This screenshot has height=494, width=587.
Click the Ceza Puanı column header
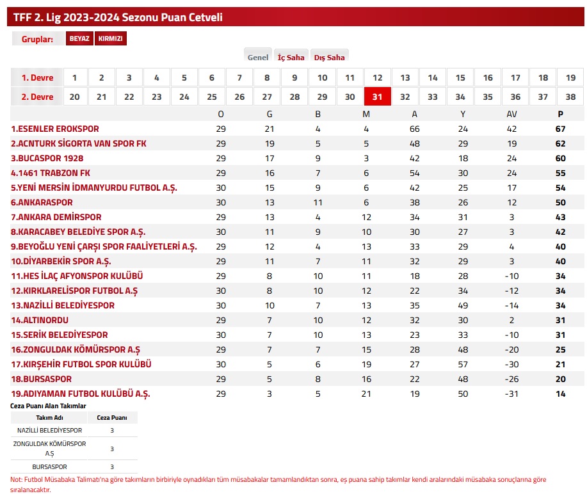point(112,418)
